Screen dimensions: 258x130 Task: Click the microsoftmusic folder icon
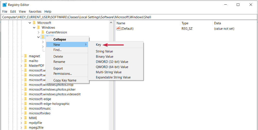pyautogui.click(x=25, y=109)
